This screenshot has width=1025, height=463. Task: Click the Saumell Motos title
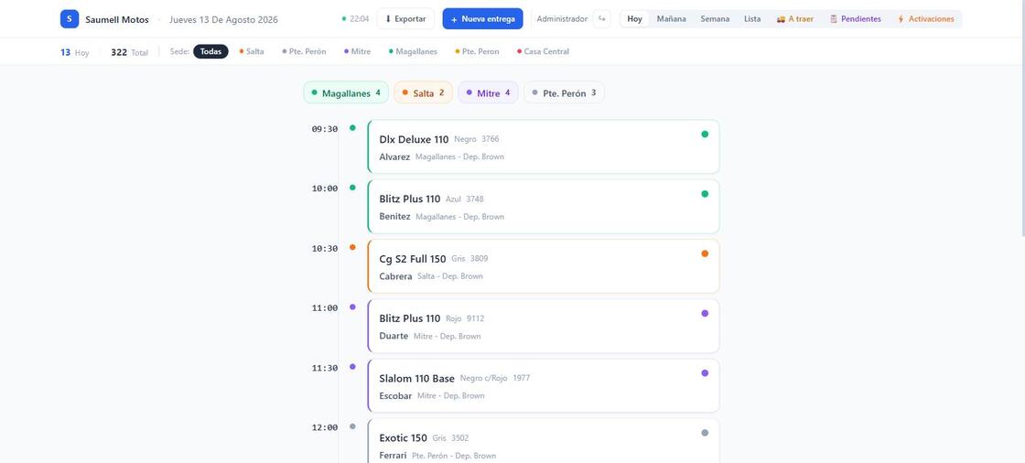click(x=117, y=19)
